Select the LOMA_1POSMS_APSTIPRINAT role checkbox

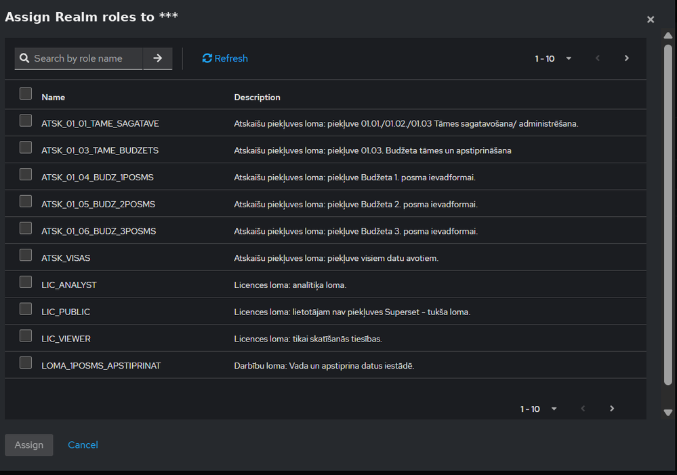pos(26,363)
